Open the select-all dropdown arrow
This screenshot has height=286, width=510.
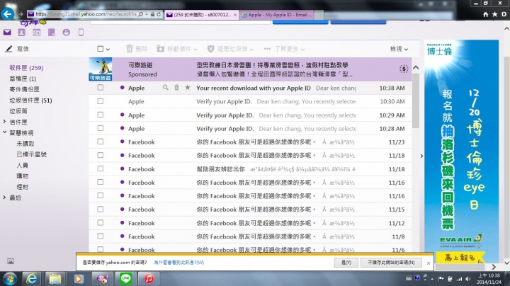[108, 50]
